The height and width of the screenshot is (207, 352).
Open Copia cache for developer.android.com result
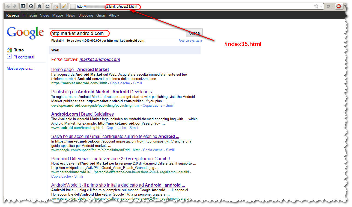pos(153,106)
